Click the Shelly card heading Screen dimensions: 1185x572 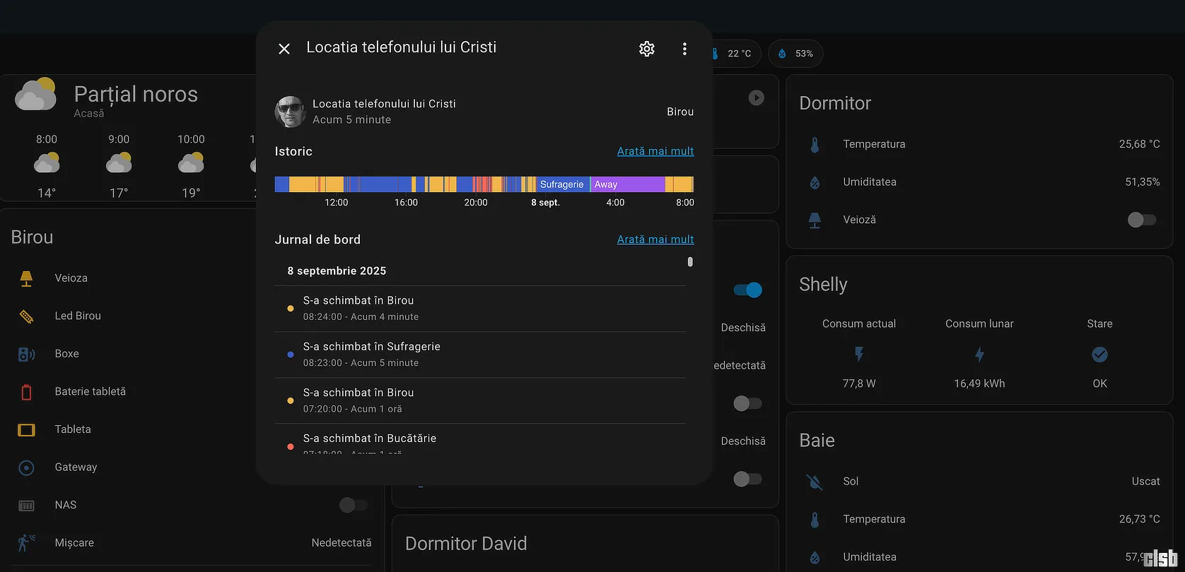pos(823,285)
